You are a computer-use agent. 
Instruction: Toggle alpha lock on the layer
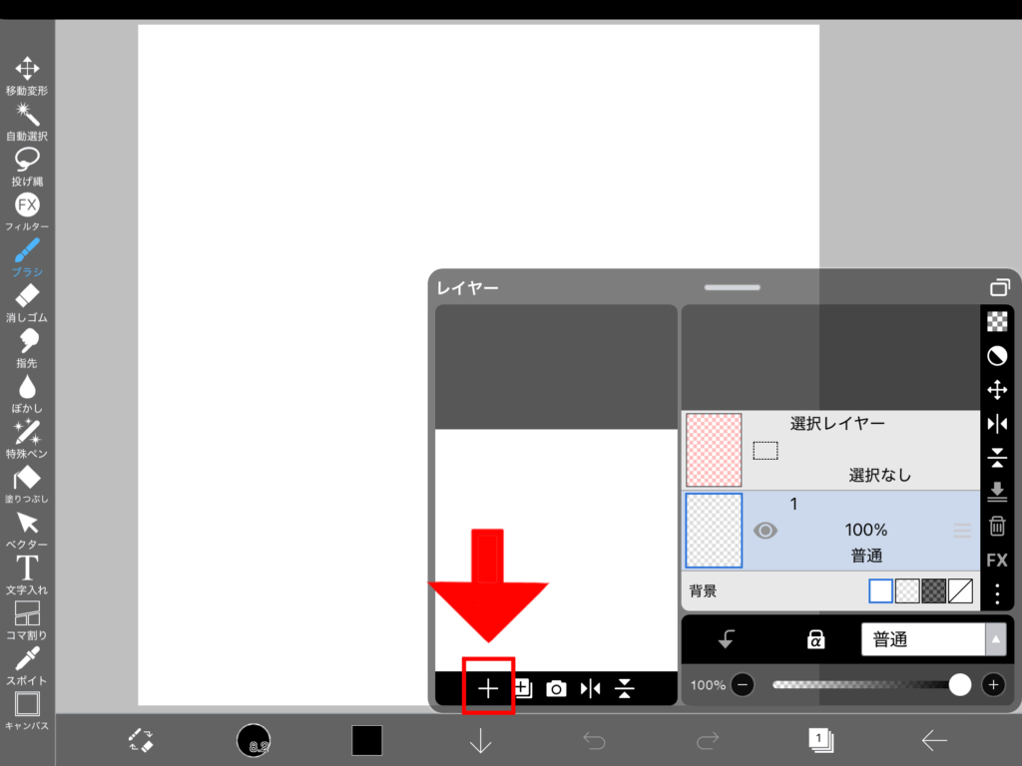[815, 640]
